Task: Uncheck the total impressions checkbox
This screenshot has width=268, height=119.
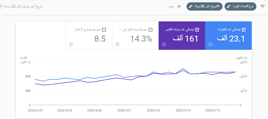Action: [197, 29]
